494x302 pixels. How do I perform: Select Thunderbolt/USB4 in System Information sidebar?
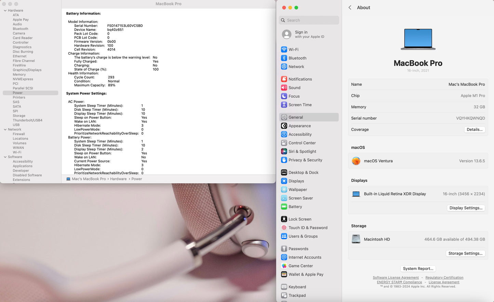click(28, 120)
